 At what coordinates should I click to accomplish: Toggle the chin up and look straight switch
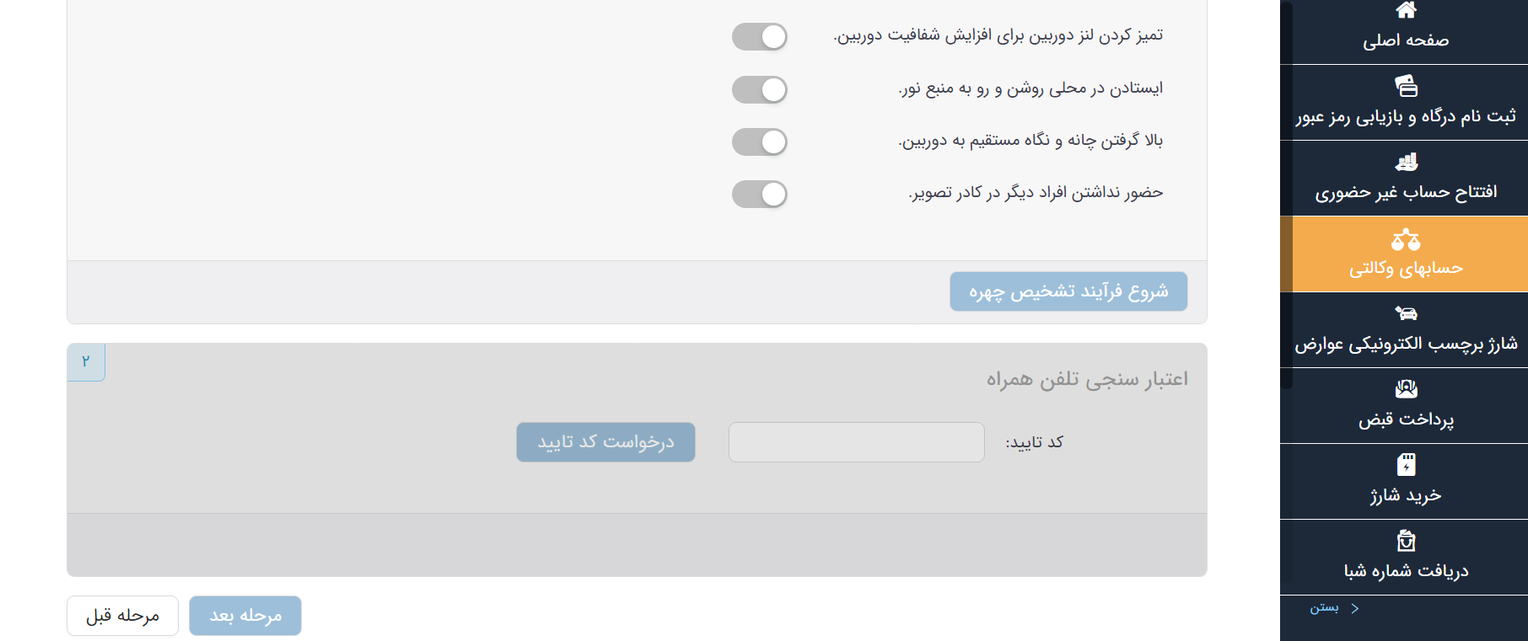[759, 142]
